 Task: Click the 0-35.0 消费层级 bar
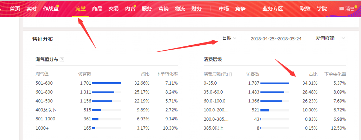[x=275, y=83]
